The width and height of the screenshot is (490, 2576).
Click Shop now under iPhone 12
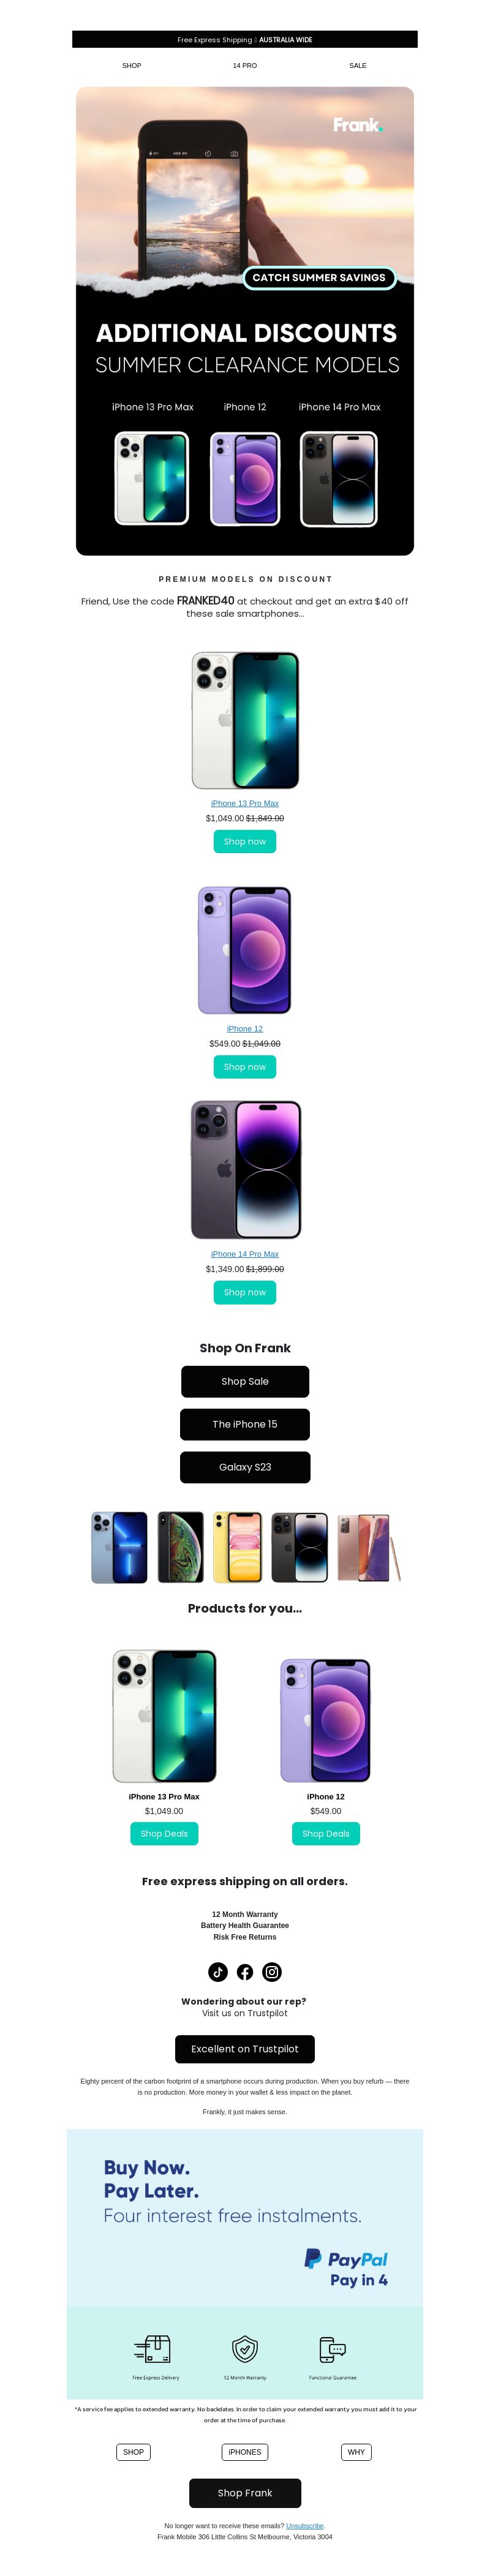pos(245,1067)
